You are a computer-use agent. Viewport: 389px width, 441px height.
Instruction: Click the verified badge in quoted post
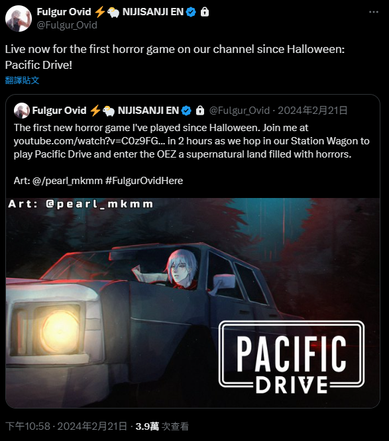click(186, 111)
